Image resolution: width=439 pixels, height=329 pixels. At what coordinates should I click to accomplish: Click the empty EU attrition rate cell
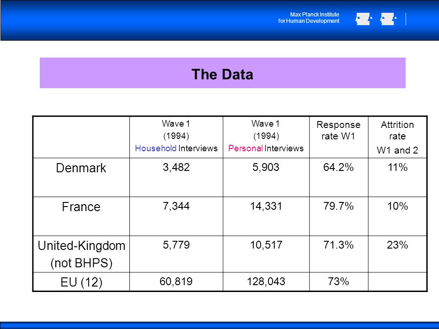point(397,282)
